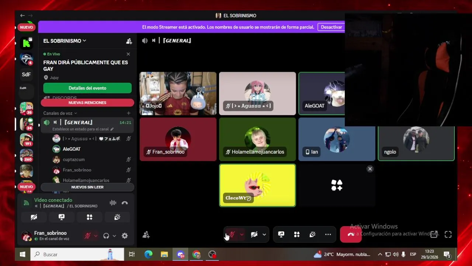Turn on camera in the call control bar
Image resolution: width=472 pixels, height=266 pixels.
[x=254, y=235]
